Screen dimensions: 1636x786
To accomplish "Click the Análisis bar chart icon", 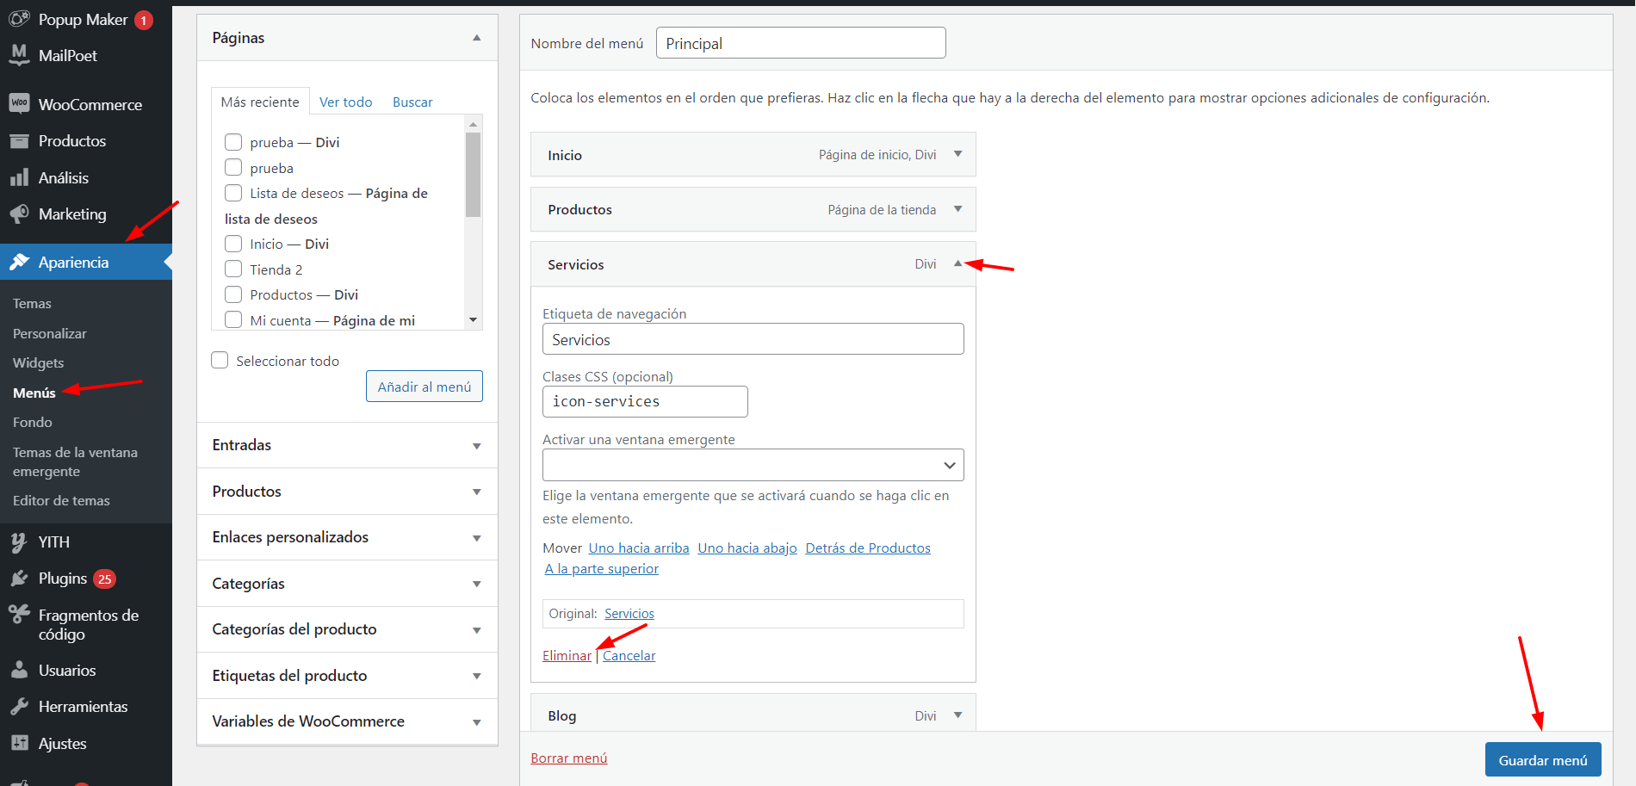I will (19, 177).
